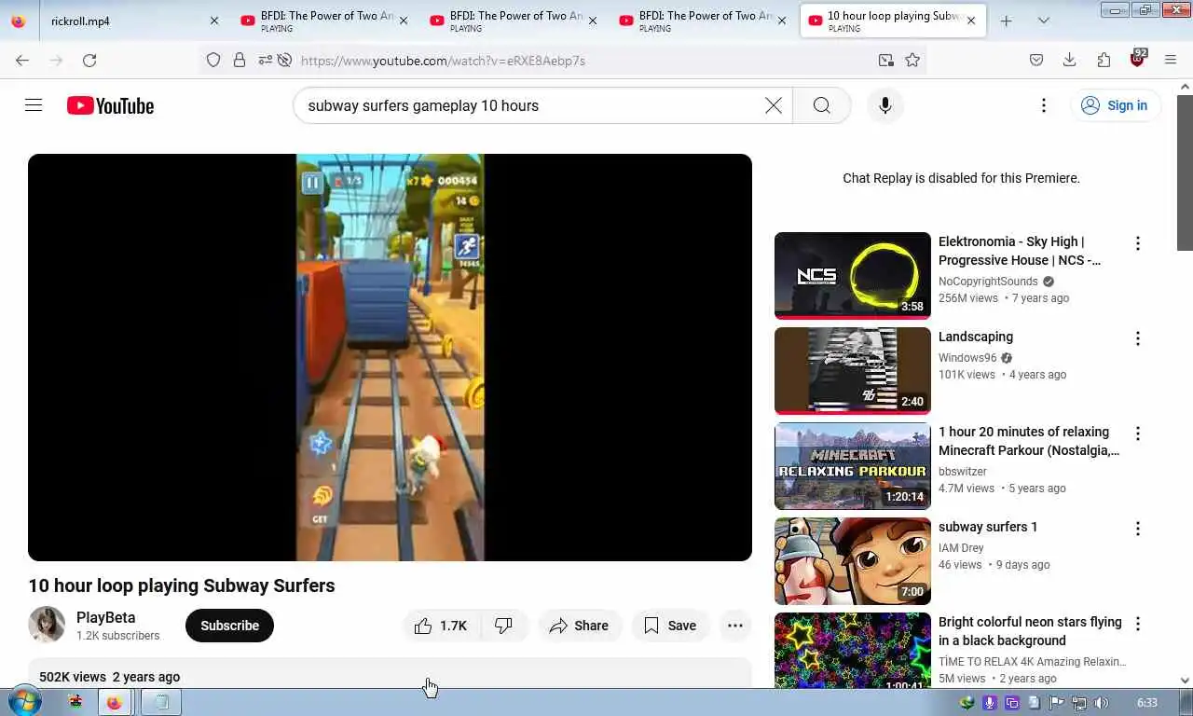This screenshot has height=716, width=1193.
Task: Click the Subway Surfers video player
Action: click(390, 357)
